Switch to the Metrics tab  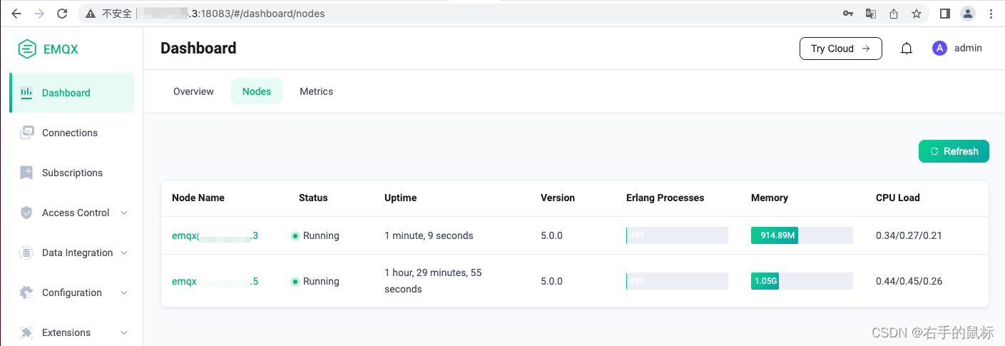click(316, 91)
